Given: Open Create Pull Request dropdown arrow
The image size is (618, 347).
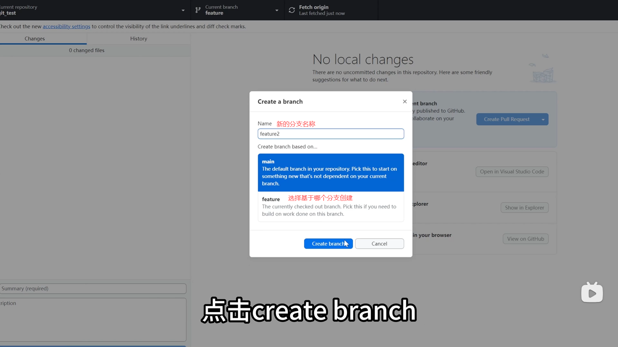Looking at the screenshot, I should (543, 120).
